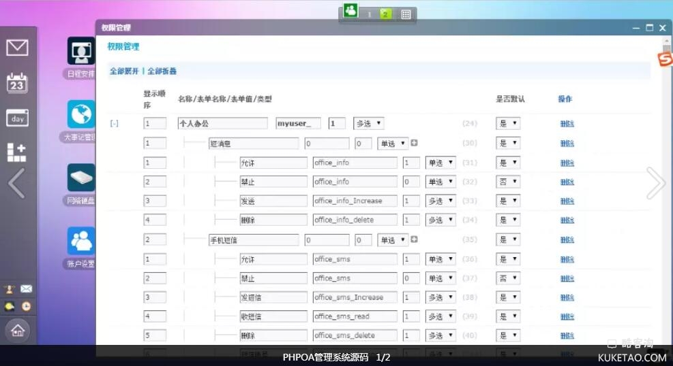
Task: Switch to desktop page 2 in switcher
Action: 385,14
